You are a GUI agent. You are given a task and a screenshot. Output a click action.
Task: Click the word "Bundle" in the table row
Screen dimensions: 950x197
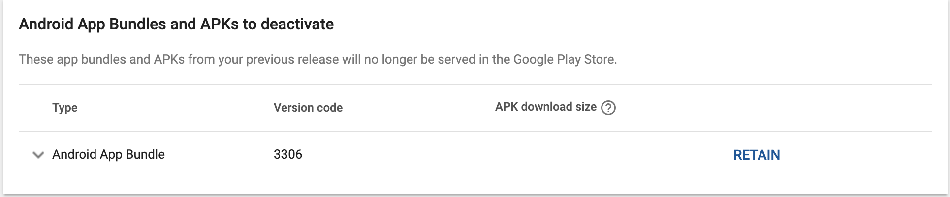point(145,154)
